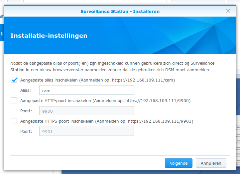Uncheck the custom alias checkbox (Aangepaste alias)
Image resolution: width=240 pixels, height=174 pixels.
tap(14, 80)
